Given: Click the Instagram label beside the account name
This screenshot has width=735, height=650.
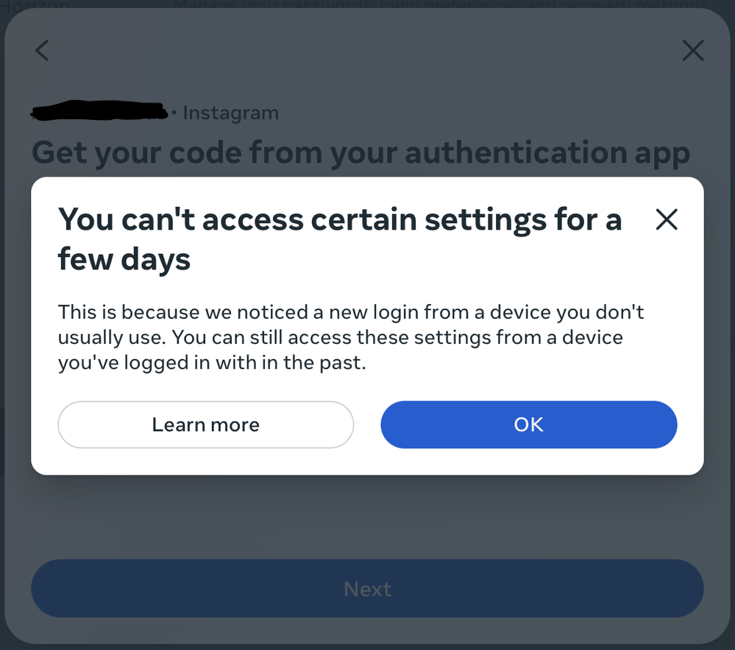Looking at the screenshot, I should click(x=230, y=113).
